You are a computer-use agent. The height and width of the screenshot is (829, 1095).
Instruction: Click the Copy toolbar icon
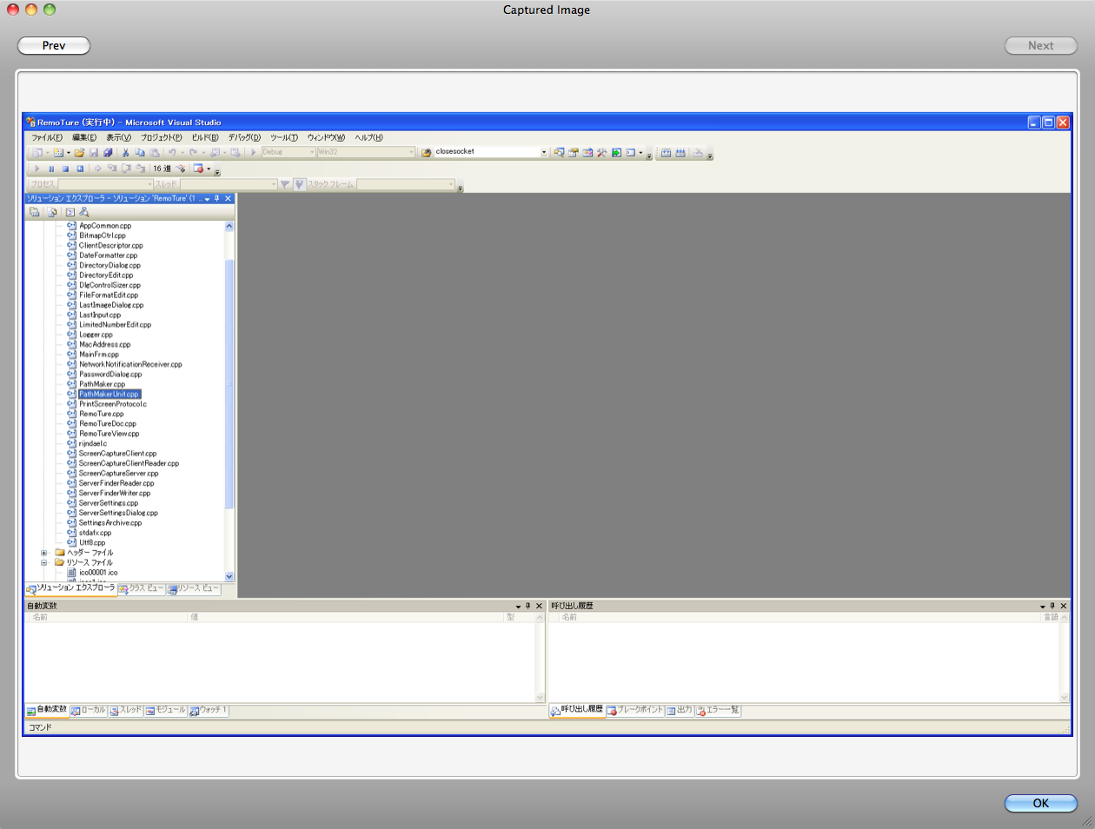coord(140,153)
